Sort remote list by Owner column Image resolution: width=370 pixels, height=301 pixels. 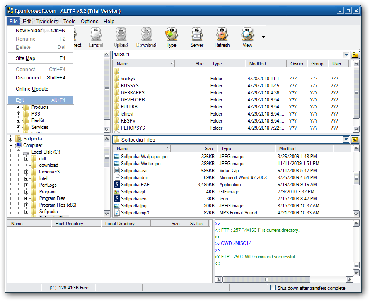297,64
